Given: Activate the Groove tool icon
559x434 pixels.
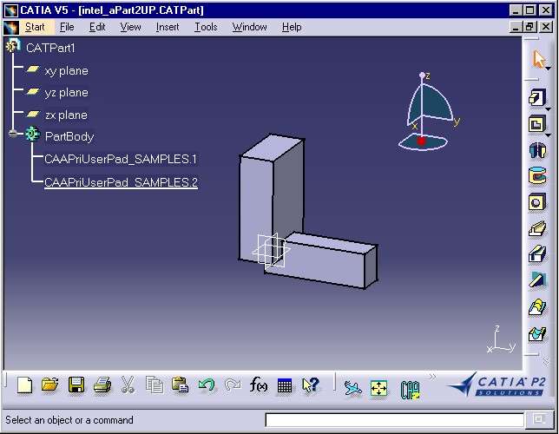Looking at the screenshot, I should tap(537, 176).
